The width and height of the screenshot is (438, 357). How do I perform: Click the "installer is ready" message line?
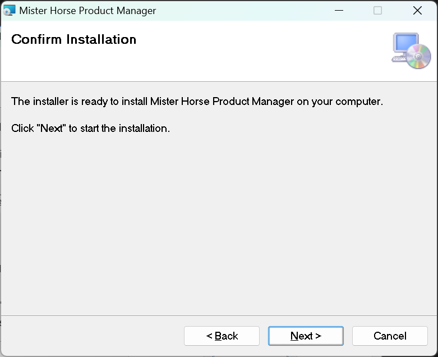click(197, 102)
